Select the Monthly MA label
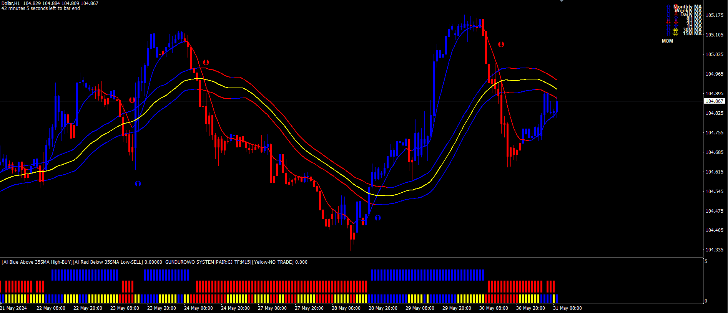Viewport: 728px width, 314px height. (x=688, y=7)
